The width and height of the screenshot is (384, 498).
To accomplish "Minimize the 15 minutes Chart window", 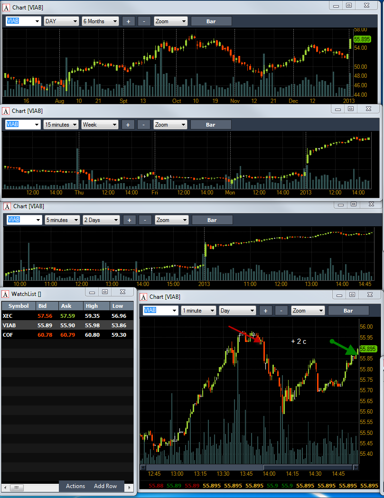I will pyautogui.click(x=338, y=109).
